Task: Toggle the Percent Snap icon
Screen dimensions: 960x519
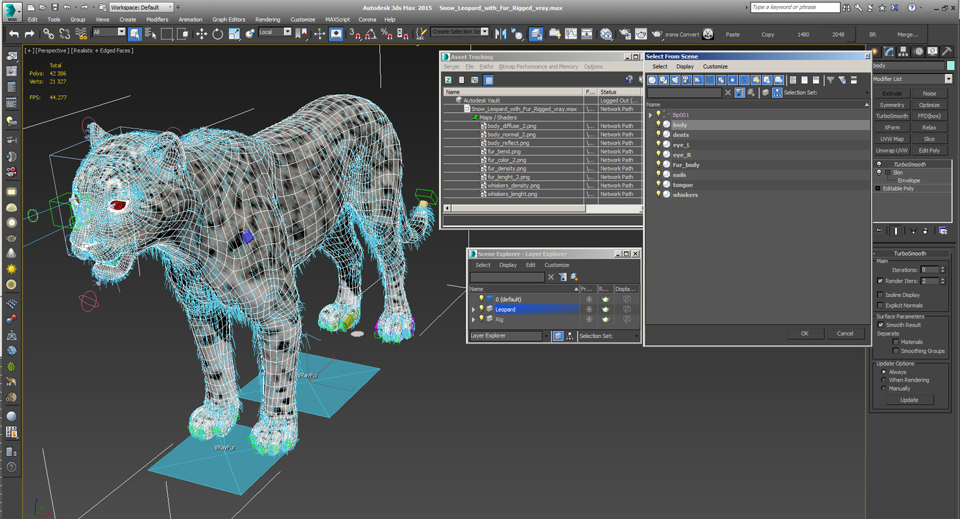Action: tap(387, 34)
